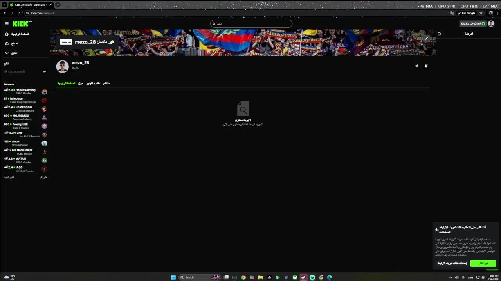Open the NoorGamer recommended channel
Viewport: 501px width, 281px height.
coord(25,152)
